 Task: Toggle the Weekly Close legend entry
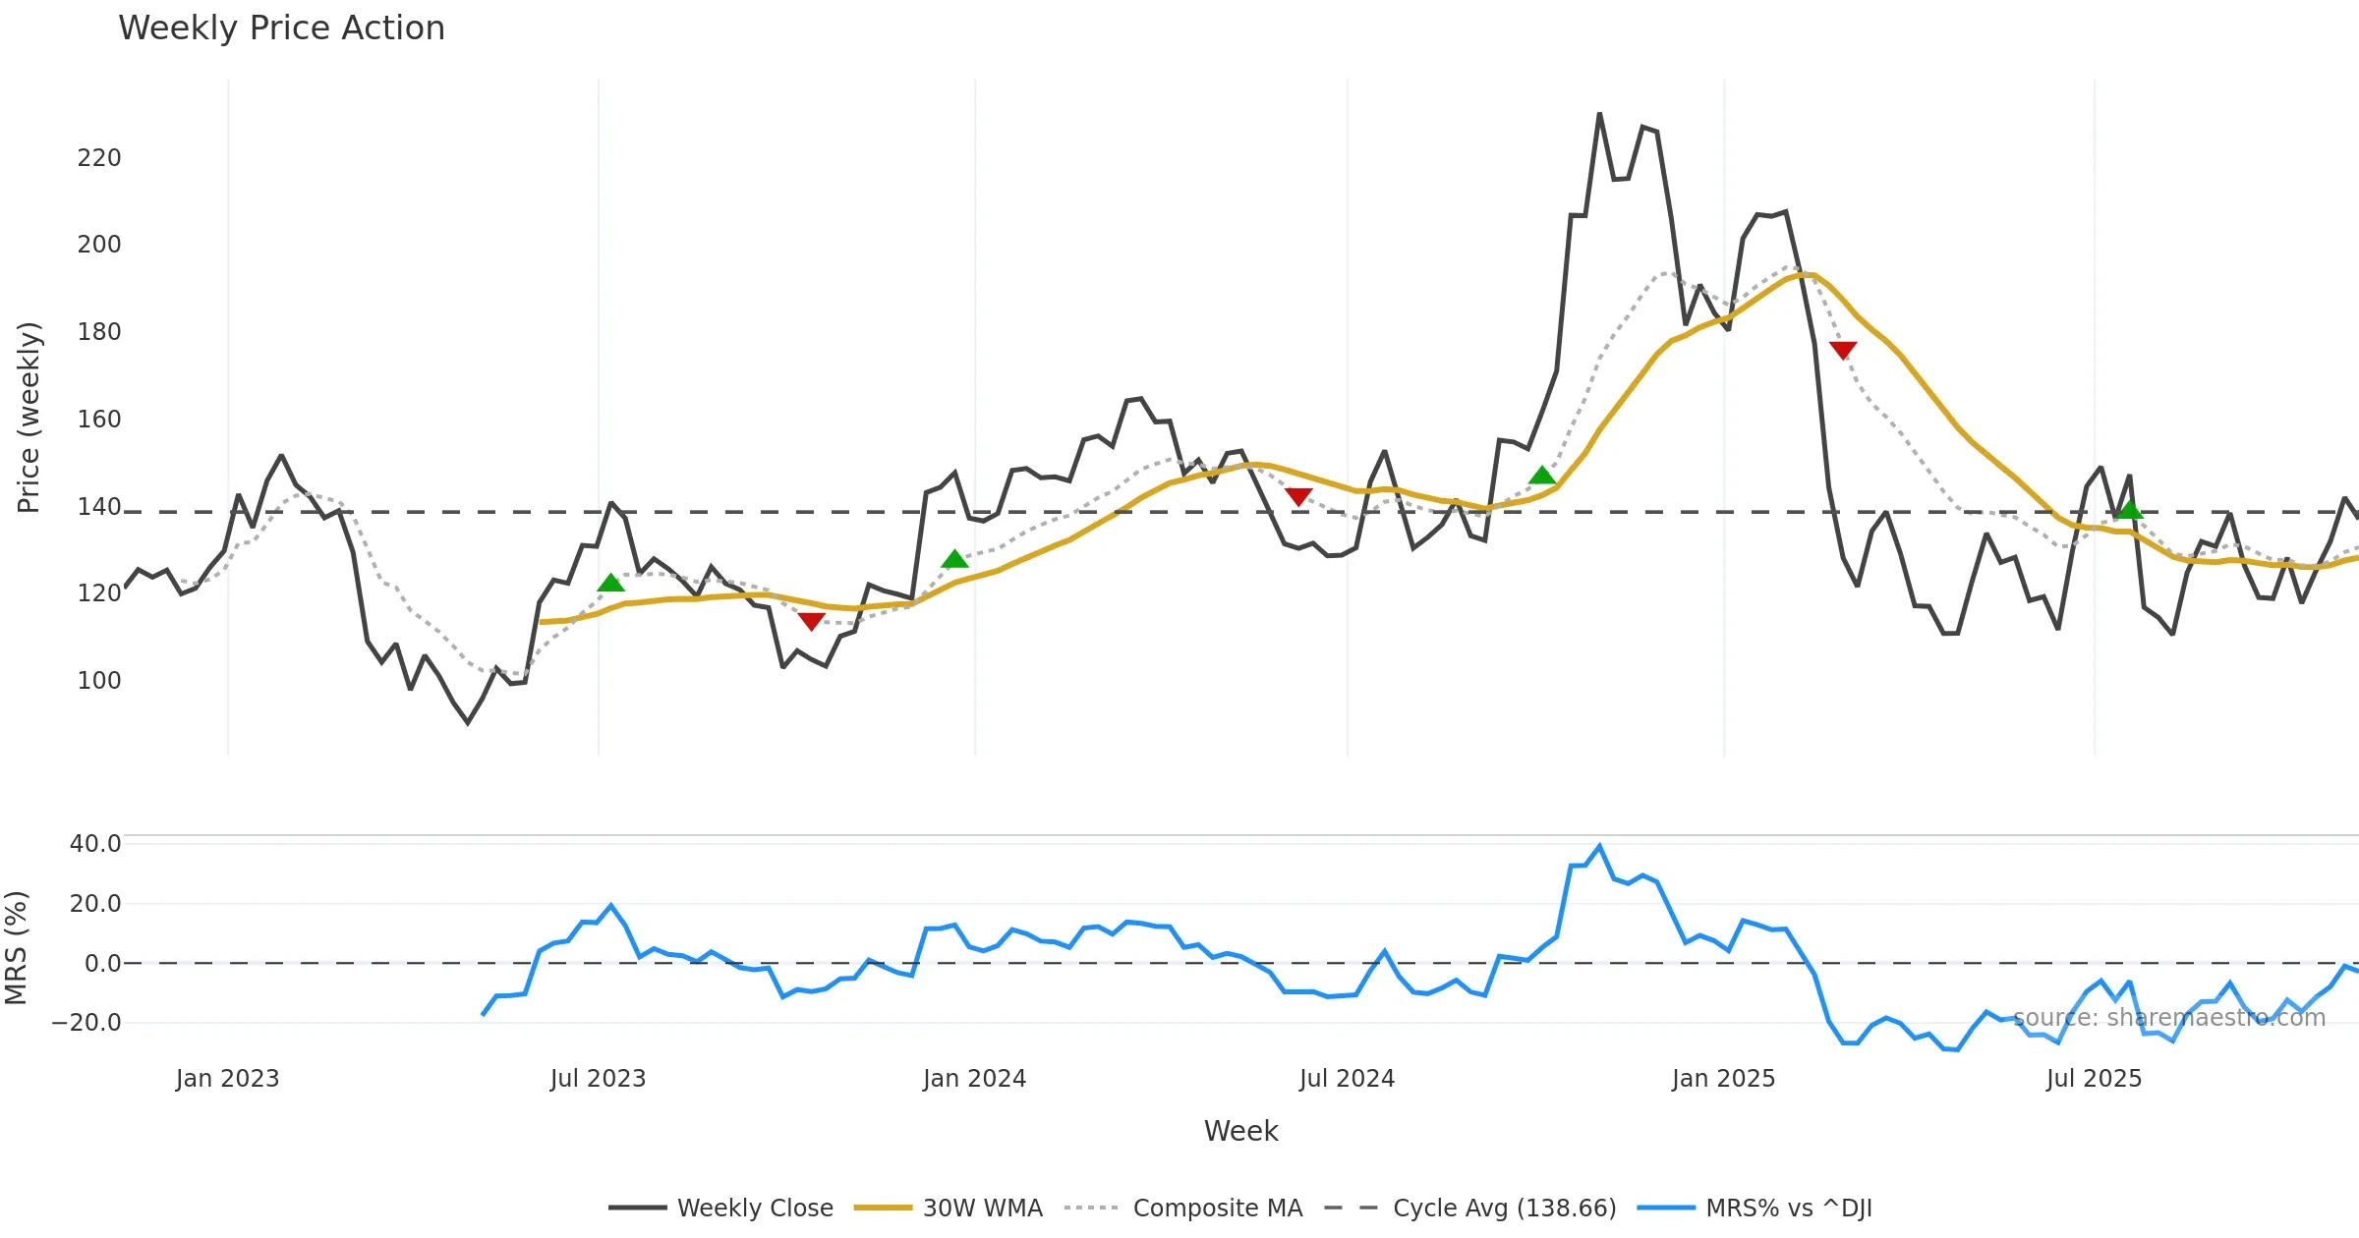[x=754, y=1208]
